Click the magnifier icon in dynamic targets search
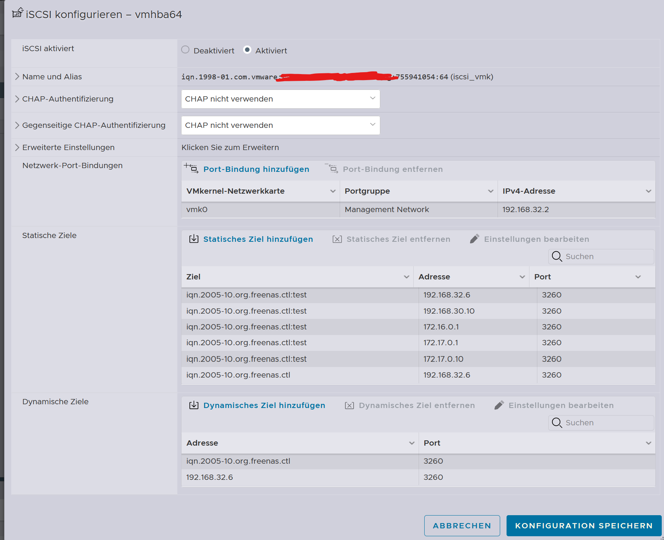The height and width of the screenshot is (540, 664). click(x=557, y=423)
